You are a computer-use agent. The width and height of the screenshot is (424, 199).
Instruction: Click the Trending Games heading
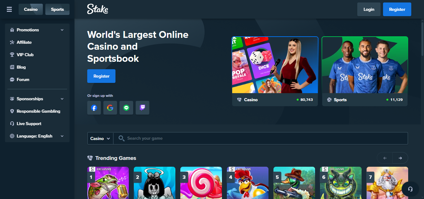tap(116, 158)
